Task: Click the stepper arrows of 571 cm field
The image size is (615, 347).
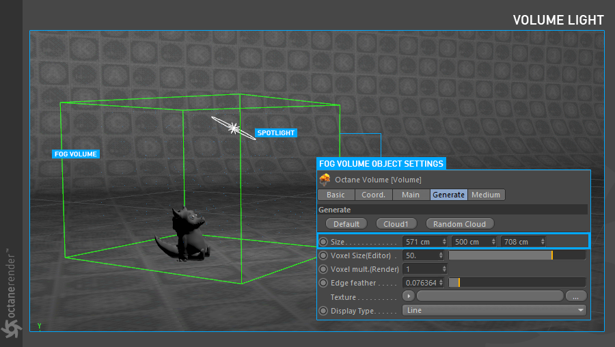Action: (x=444, y=242)
